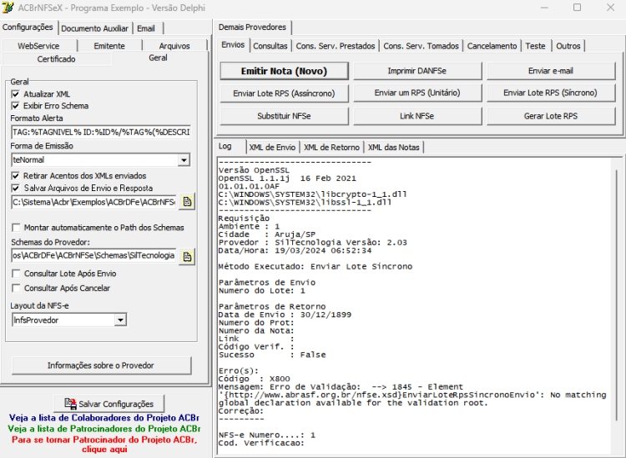This screenshot has width=626, height=458.
Task: Click 'Provedor : SilTecnologia Versão: 2.03' line
Action: [x=313, y=243]
